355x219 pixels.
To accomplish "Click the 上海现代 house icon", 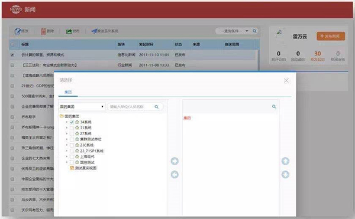I will pyautogui.click(x=77, y=156).
